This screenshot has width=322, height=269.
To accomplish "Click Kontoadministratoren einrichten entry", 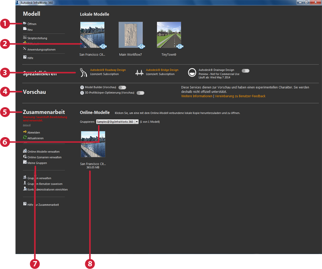I will (48, 189).
